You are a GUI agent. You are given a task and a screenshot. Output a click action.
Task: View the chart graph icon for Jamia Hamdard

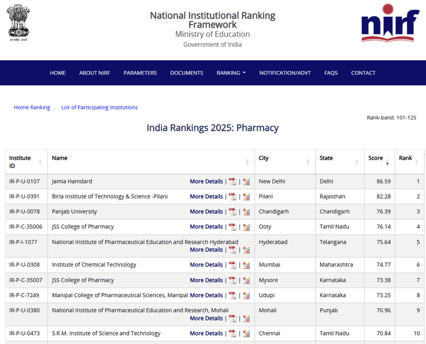[247, 181]
